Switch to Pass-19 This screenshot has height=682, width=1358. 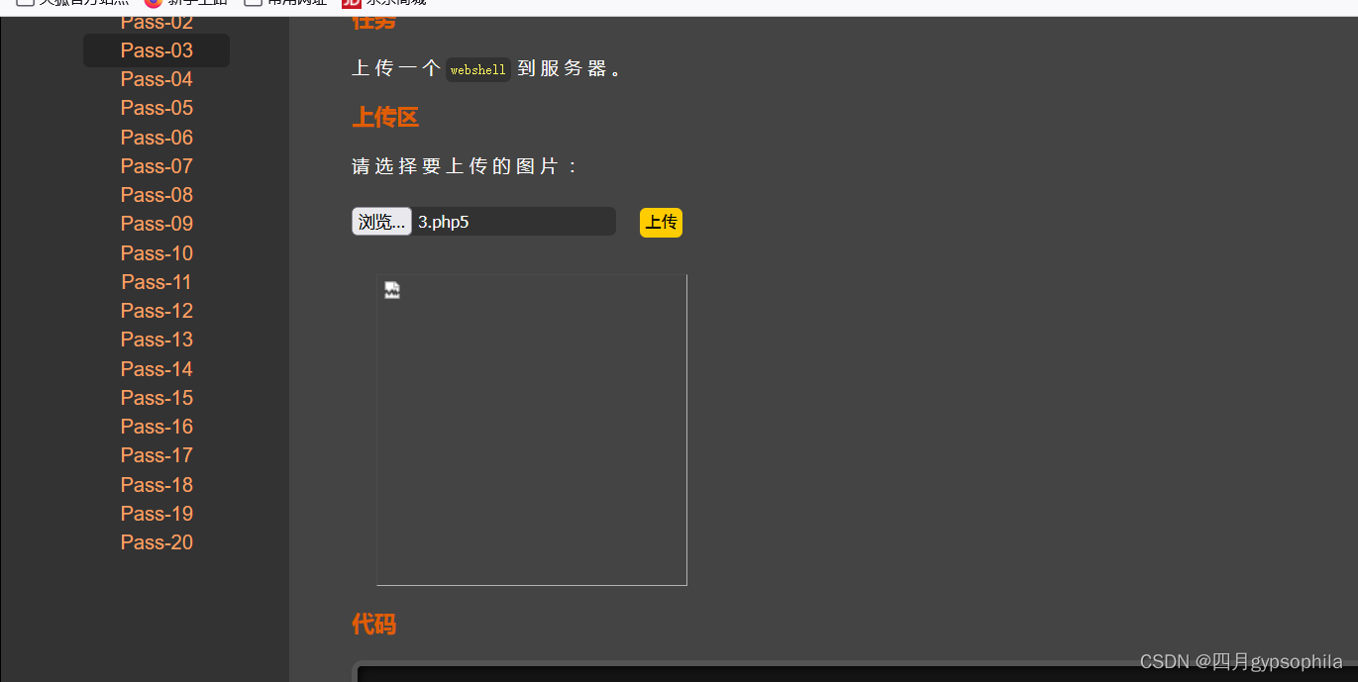pos(157,514)
